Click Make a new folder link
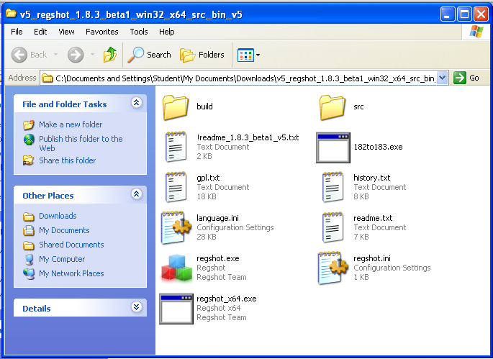Viewport: 493px width, 359px height. pos(71,124)
